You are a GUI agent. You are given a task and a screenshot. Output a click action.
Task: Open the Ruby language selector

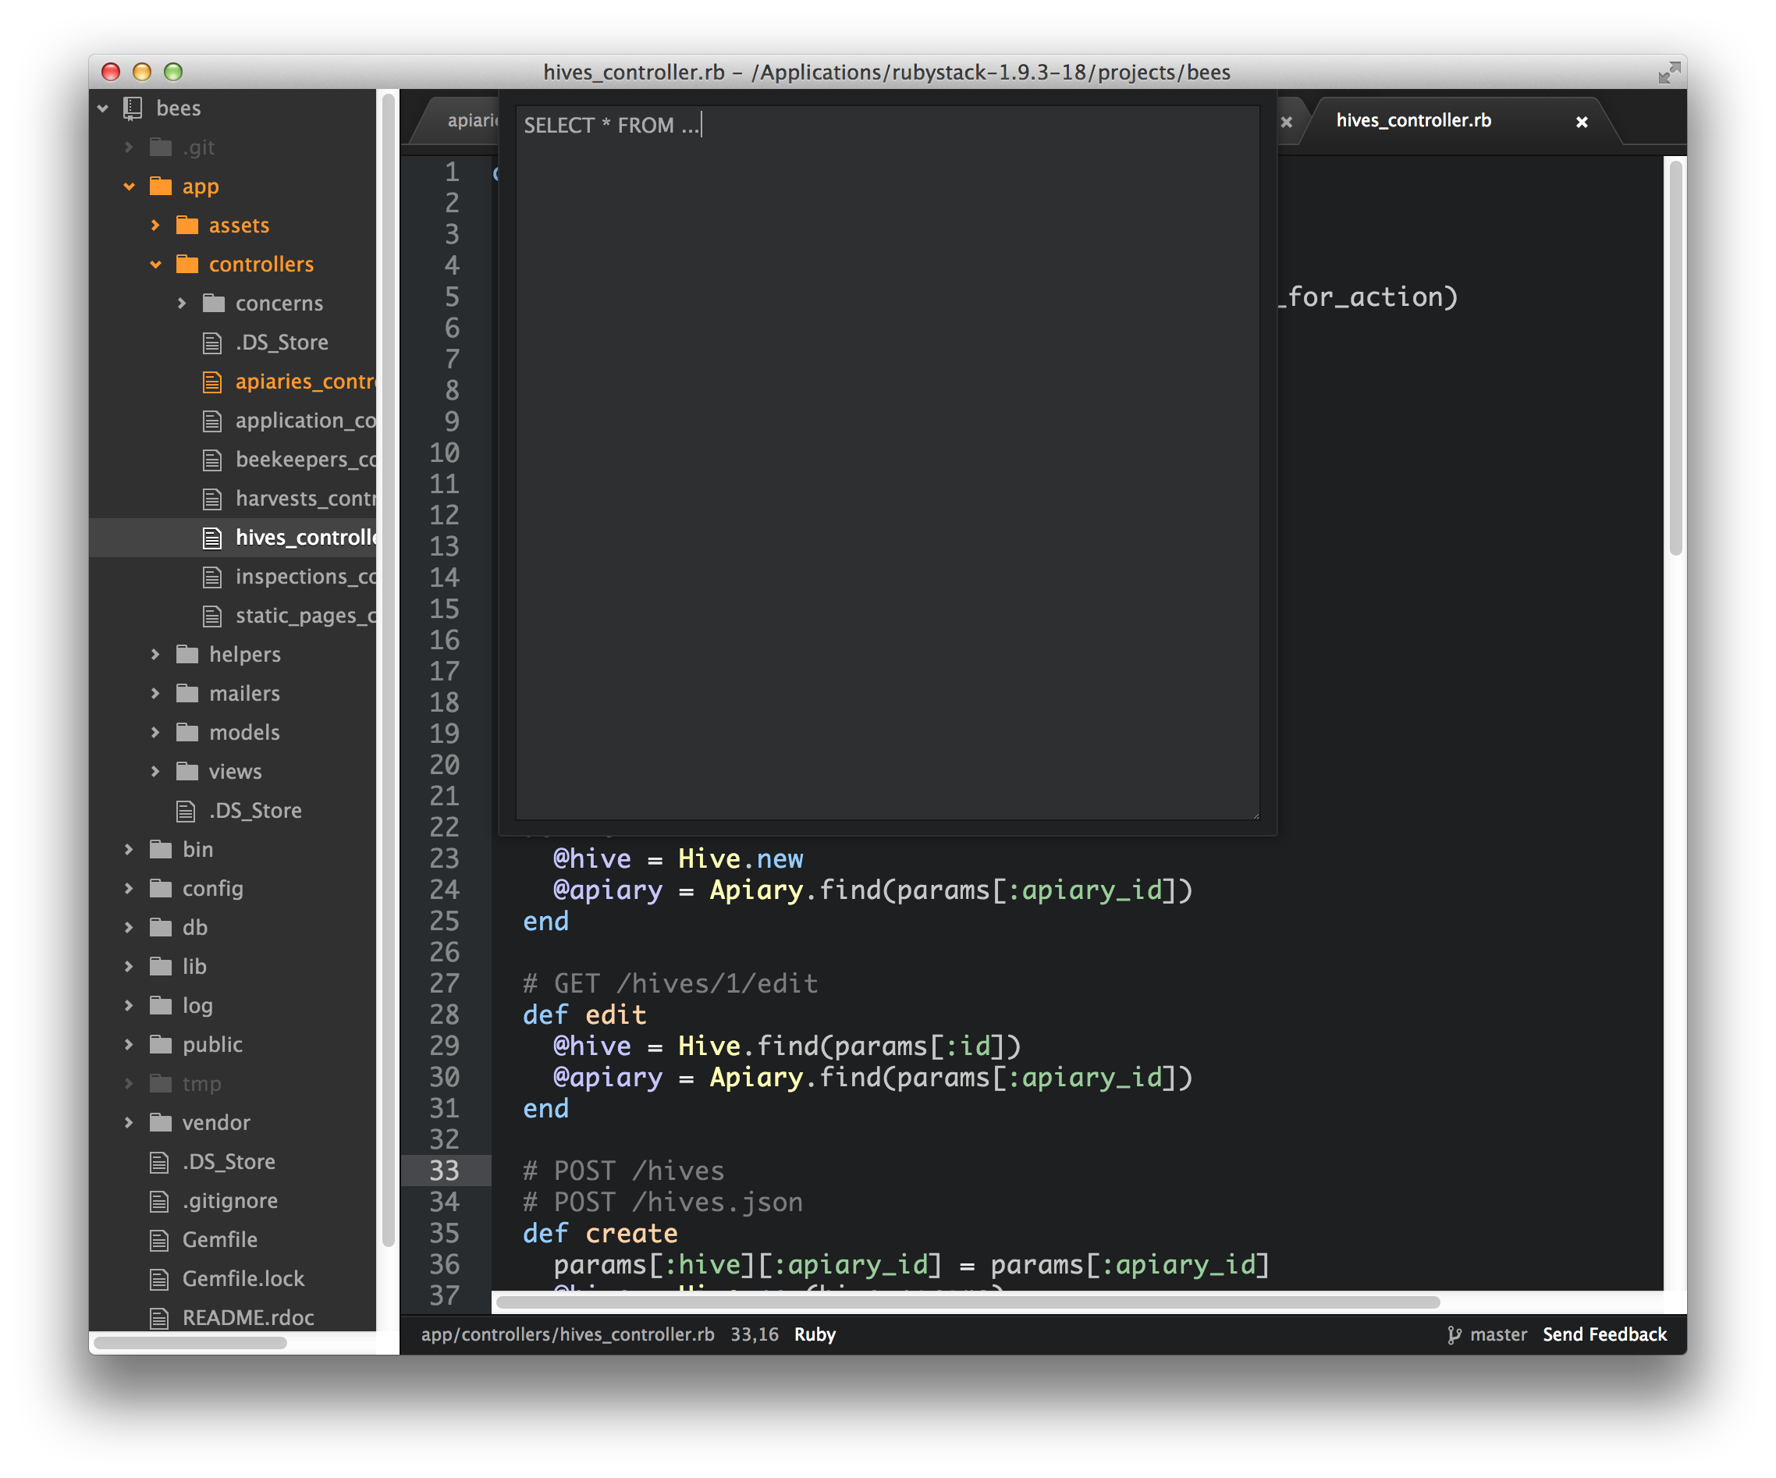[815, 1334]
